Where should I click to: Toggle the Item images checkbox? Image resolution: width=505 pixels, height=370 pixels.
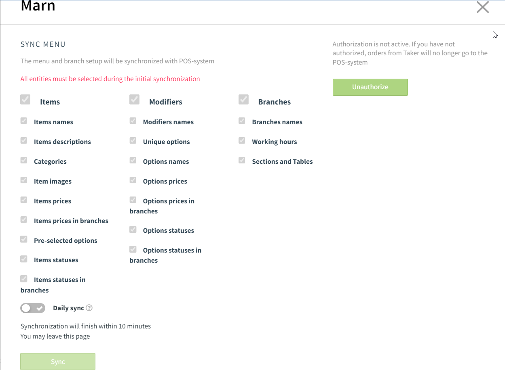(24, 180)
